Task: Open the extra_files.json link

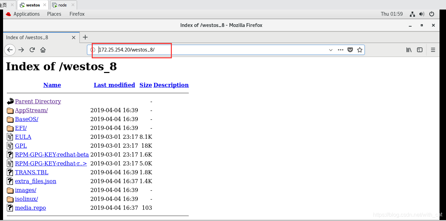Action: coord(35,181)
